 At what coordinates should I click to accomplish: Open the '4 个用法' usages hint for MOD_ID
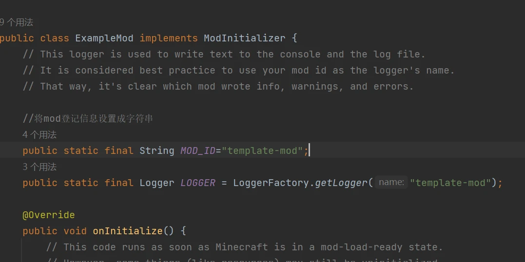39,135
